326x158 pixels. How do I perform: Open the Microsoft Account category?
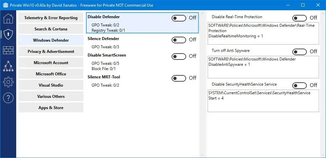[51, 63]
